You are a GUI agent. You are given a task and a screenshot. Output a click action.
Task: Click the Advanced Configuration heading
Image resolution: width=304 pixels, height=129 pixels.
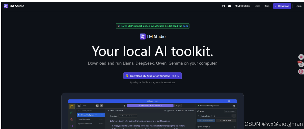coord(208,106)
